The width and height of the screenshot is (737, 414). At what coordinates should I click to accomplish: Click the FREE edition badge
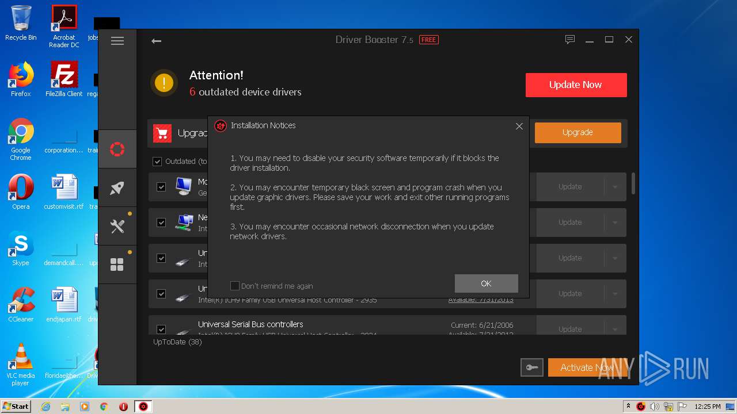(428, 40)
